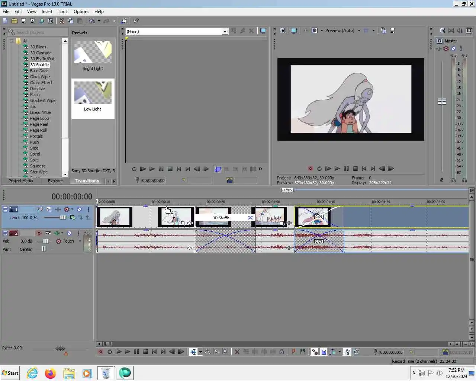The width and height of the screenshot is (476, 381).
Task: Click the Copy icon in main toolbar
Action: coord(71,21)
